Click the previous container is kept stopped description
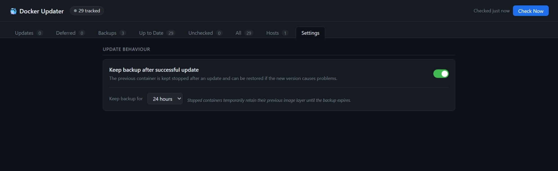This screenshot has width=558, height=171. point(223,78)
